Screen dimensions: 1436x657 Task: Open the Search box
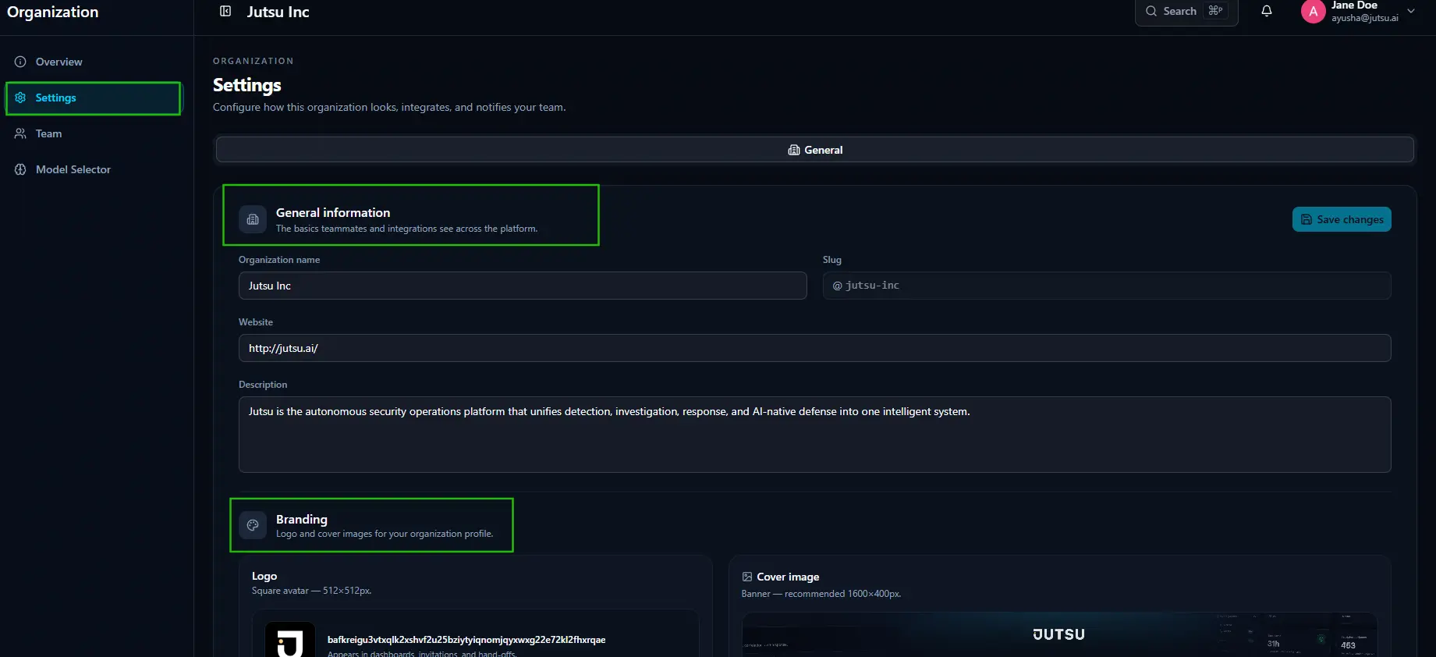click(x=1186, y=12)
